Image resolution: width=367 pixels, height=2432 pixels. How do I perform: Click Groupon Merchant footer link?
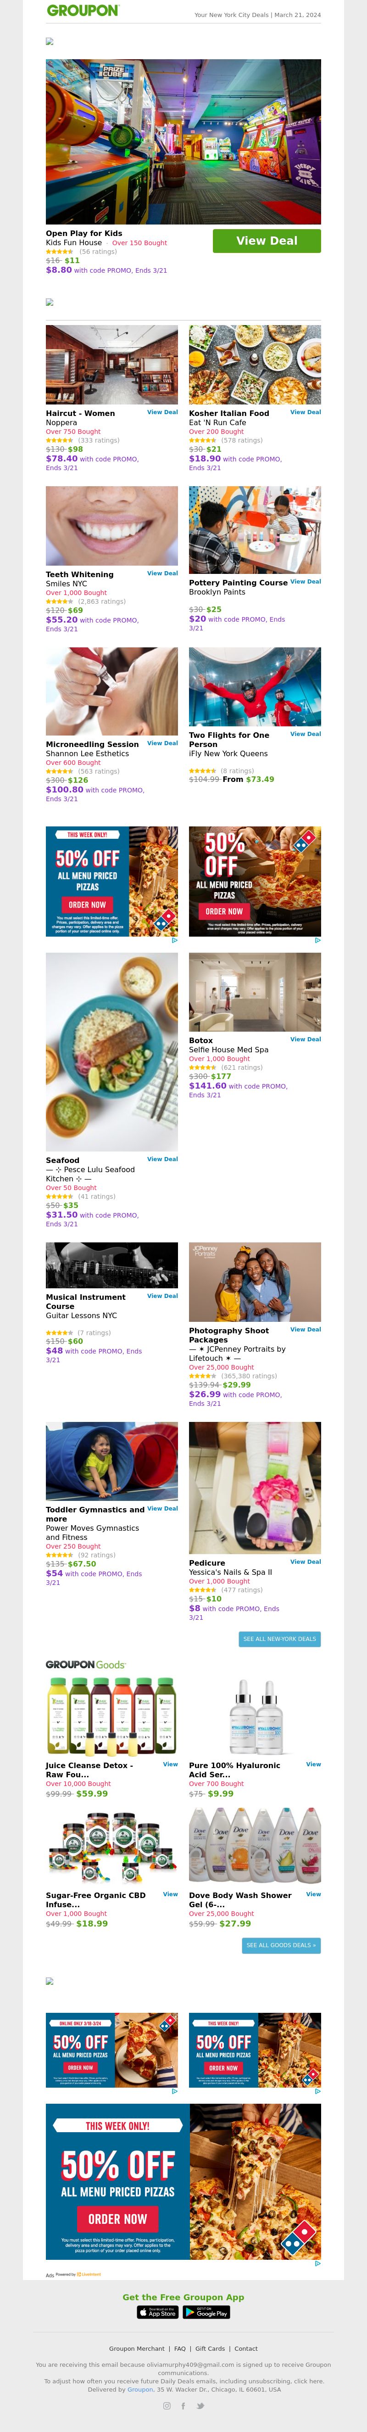coord(136,2348)
